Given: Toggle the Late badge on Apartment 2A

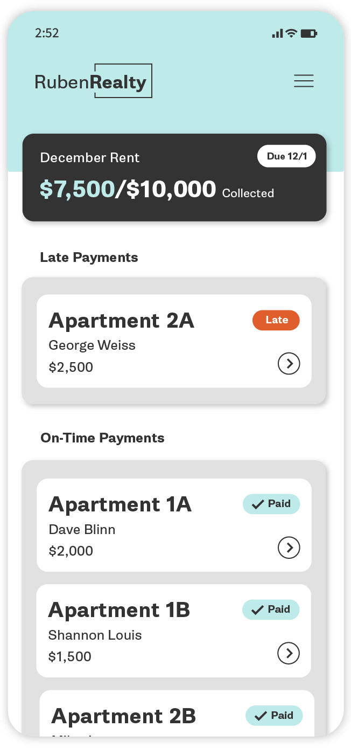Looking at the screenshot, I should pyautogui.click(x=276, y=320).
